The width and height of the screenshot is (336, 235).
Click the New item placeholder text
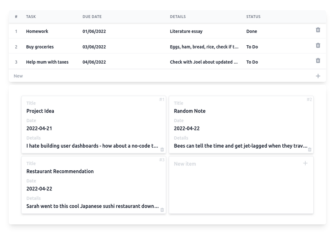(185, 164)
